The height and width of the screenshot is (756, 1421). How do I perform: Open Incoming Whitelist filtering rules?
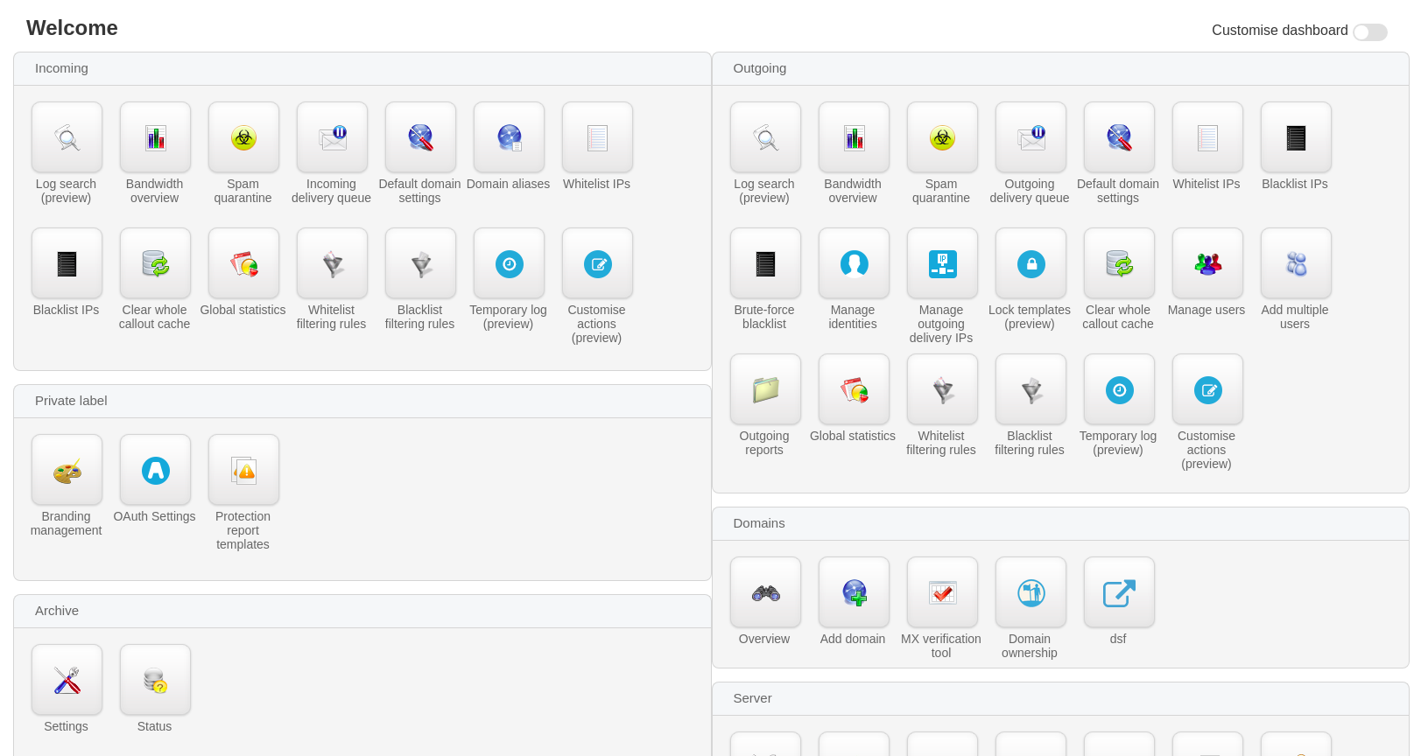332,263
